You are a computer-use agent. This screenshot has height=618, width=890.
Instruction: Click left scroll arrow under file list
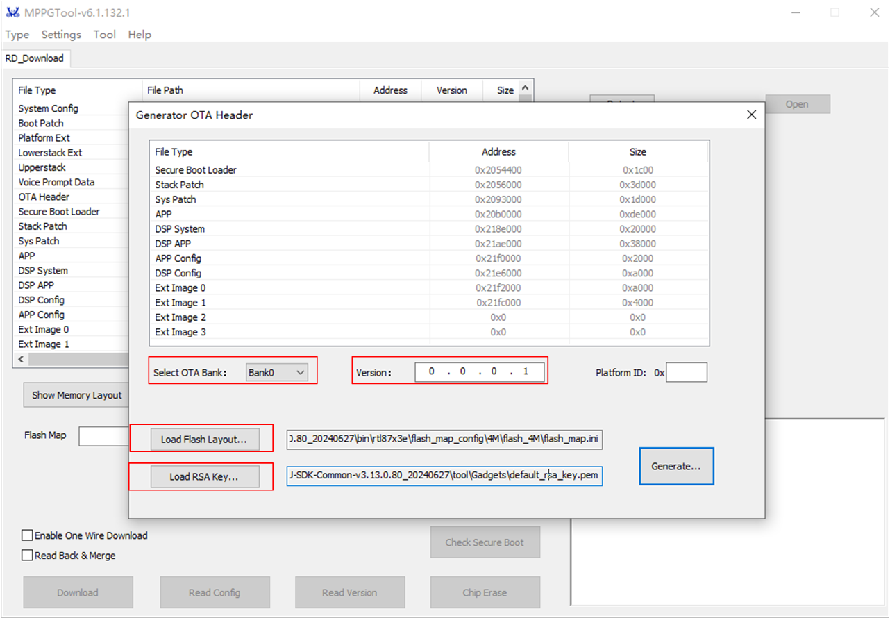pyautogui.click(x=21, y=360)
